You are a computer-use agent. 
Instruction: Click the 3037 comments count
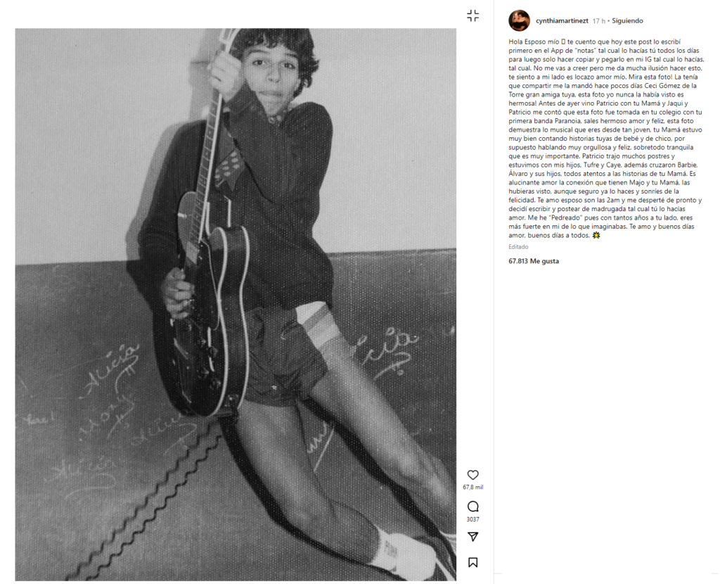[472, 519]
